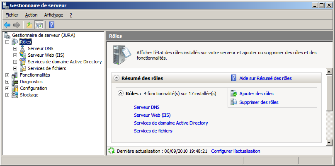Toggle the show/hide console tree icon

(39, 25)
